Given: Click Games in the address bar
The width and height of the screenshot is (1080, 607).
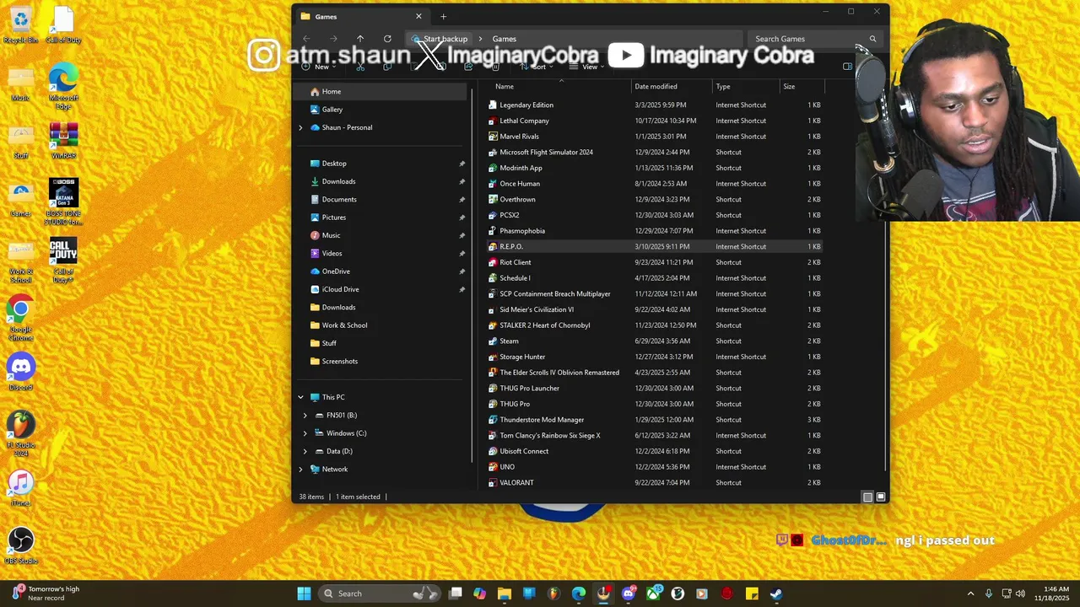Looking at the screenshot, I should coord(505,39).
